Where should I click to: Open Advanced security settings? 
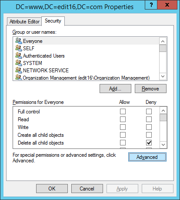pos(147,157)
